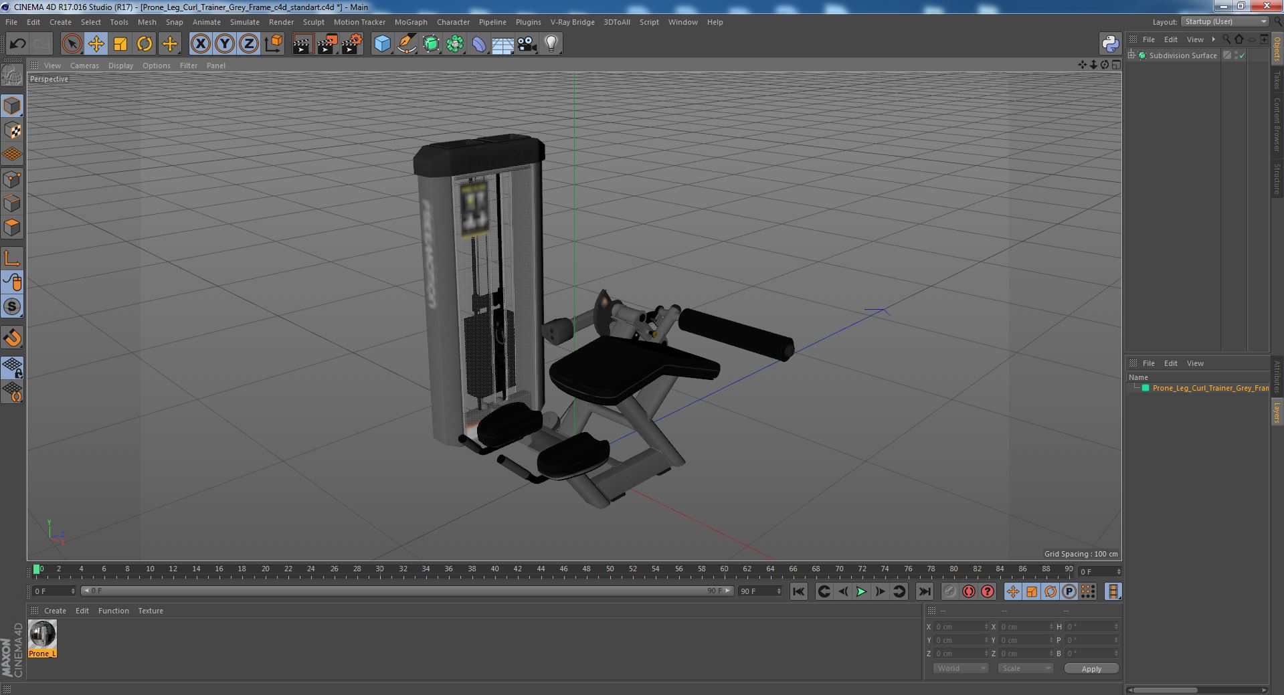Go to start of animation
Image resolution: width=1284 pixels, height=695 pixels.
(x=798, y=591)
